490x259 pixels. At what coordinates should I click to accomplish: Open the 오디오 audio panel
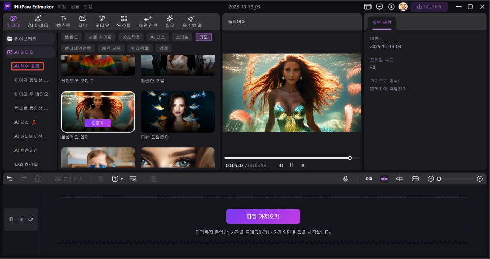point(102,22)
